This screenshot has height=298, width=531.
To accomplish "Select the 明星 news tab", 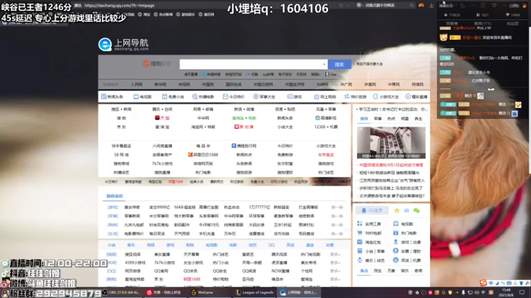I will coord(405,119).
